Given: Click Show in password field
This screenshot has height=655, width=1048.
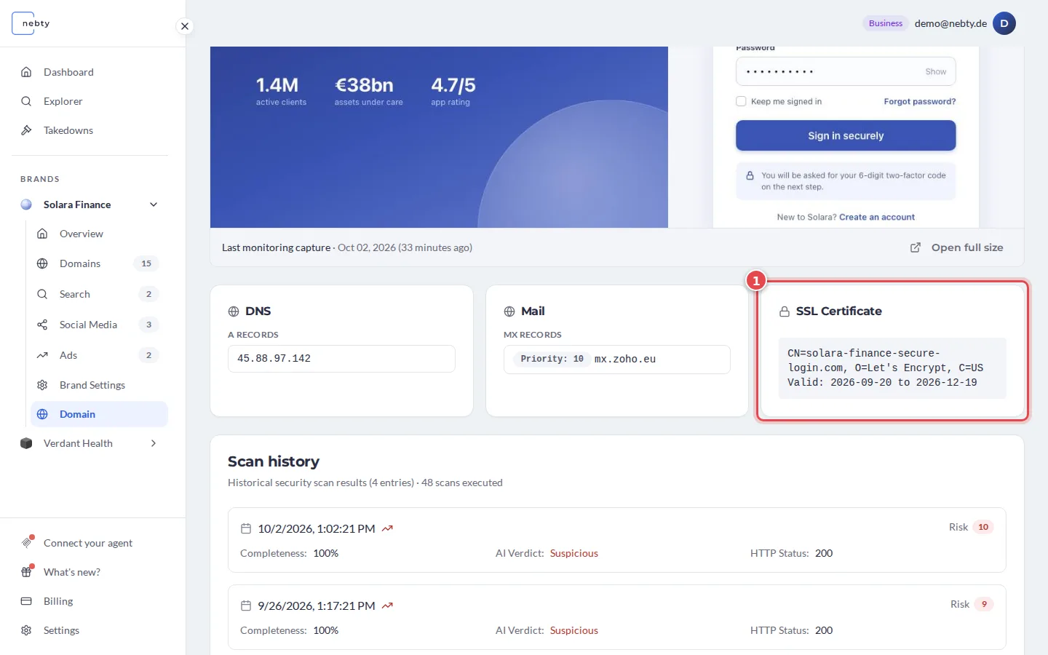Looking at the screenshot, I should click(936, 71).
